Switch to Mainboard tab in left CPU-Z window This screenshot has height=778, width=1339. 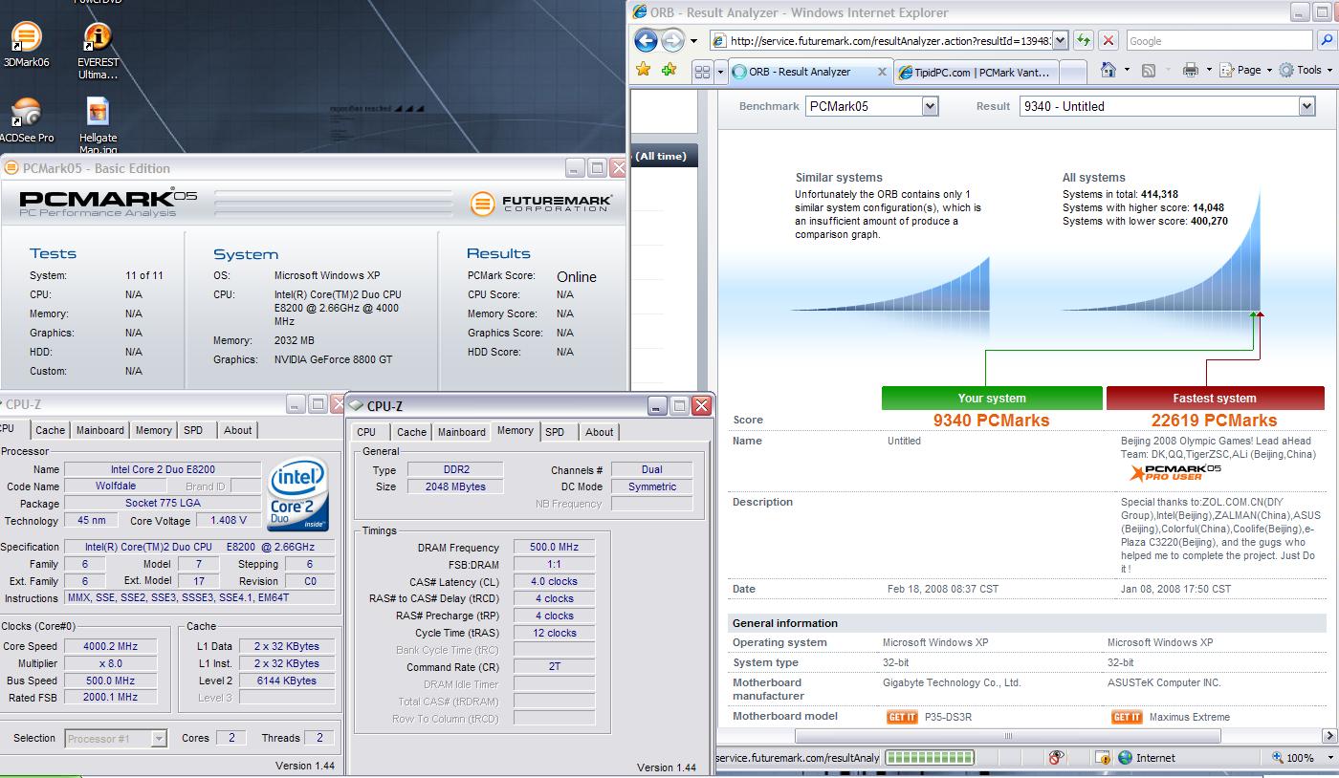(100, 430)
